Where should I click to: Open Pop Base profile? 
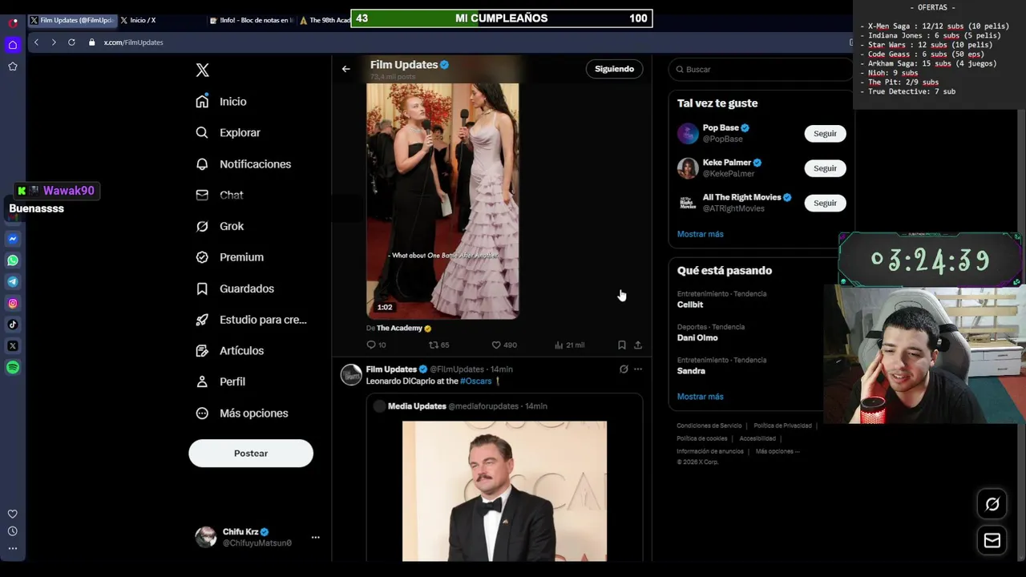click(721, 128)
